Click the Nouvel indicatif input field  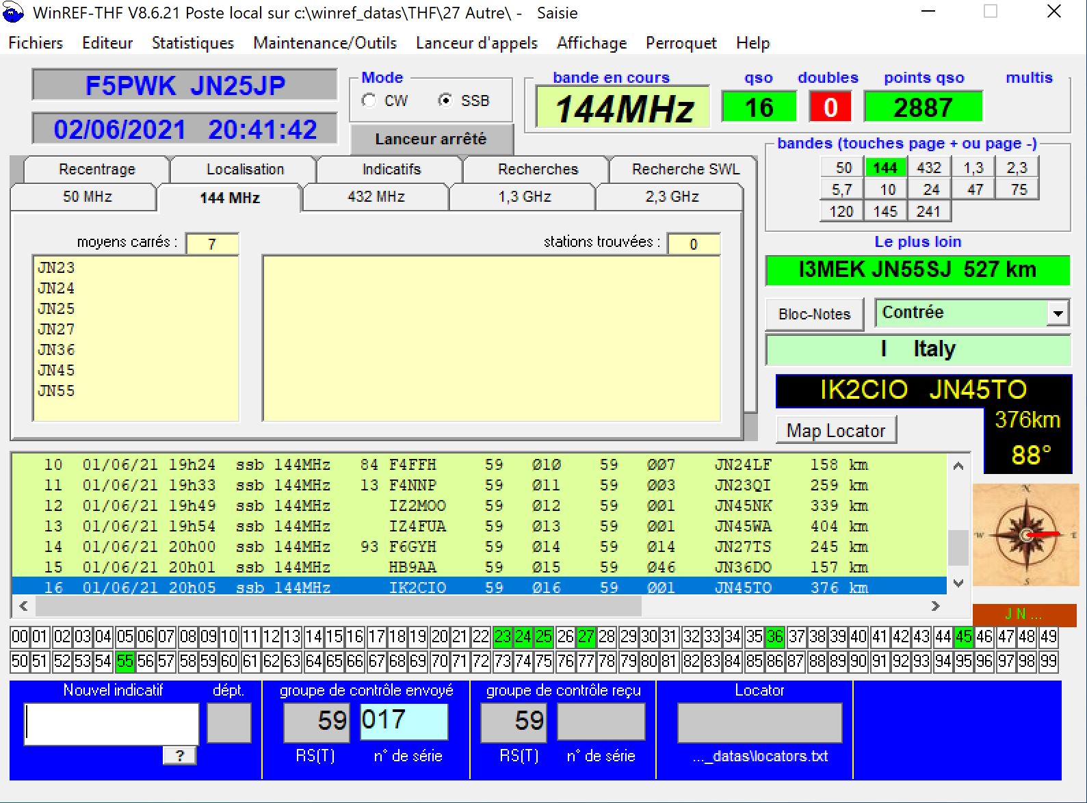tap(112, 724)
